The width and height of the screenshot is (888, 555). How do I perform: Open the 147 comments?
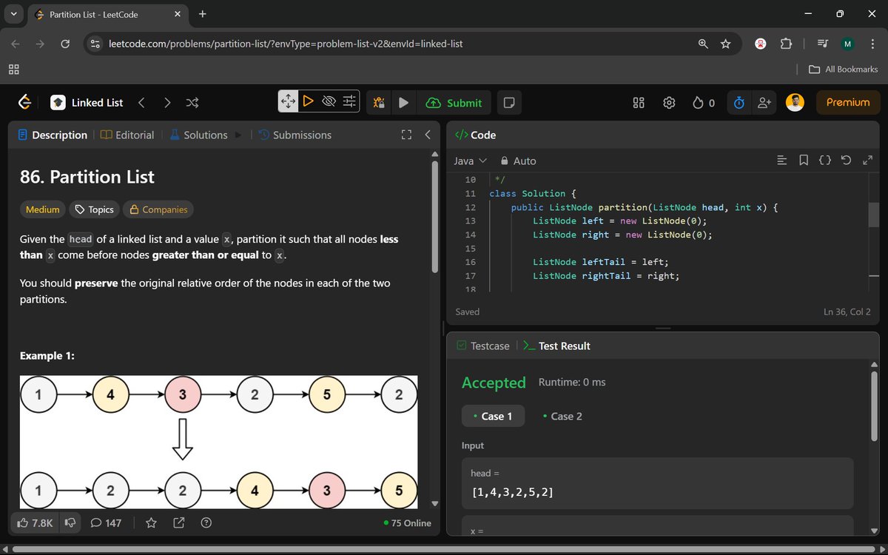click(106, 522)
